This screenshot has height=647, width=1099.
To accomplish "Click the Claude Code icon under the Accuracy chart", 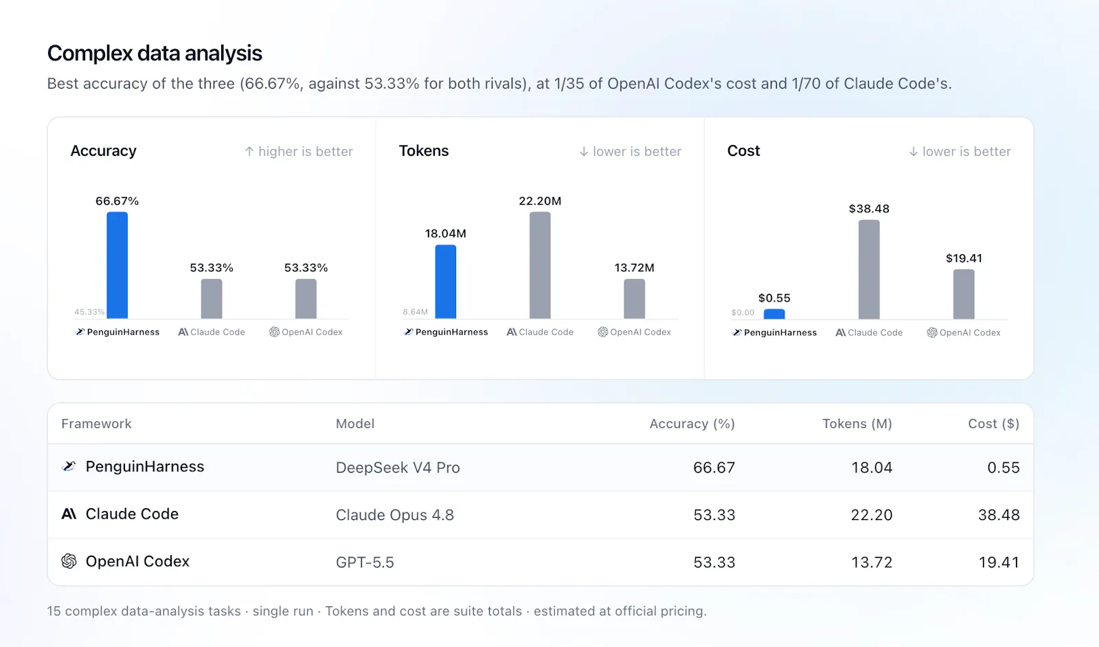I will click(183, 332).
